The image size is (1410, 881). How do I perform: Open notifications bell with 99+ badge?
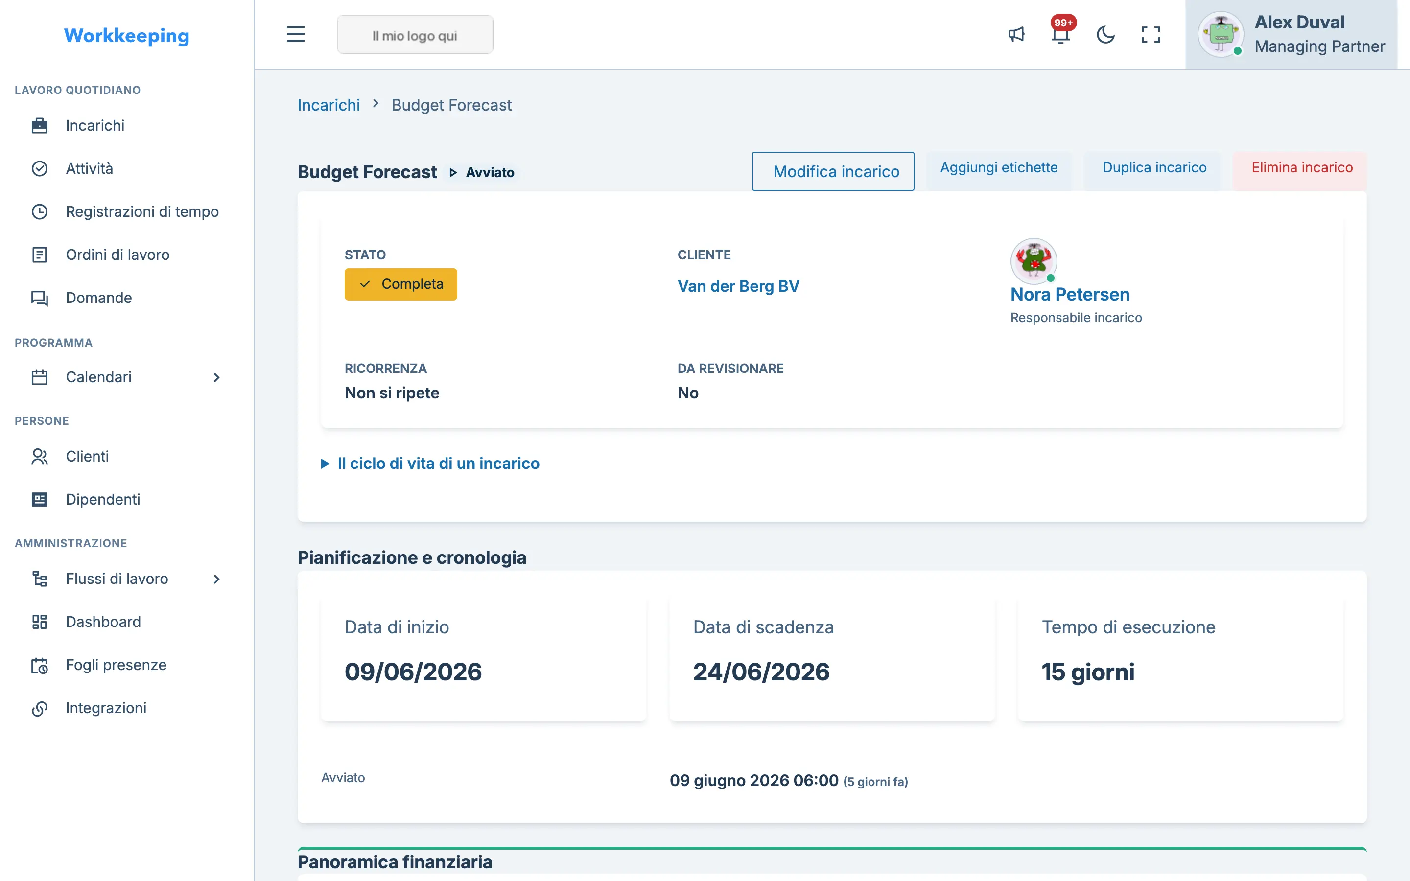[x=1061, y=34]
